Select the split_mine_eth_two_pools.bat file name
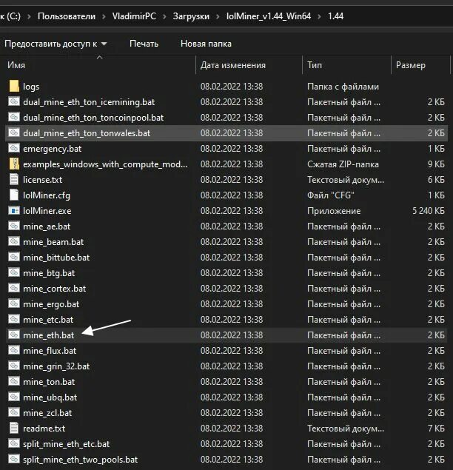453x470 pixels. click(x=81, y=460)
